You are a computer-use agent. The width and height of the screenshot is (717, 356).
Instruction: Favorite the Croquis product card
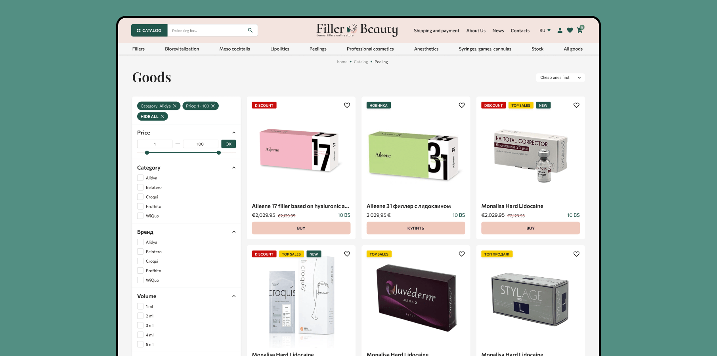tap(347, 254)
